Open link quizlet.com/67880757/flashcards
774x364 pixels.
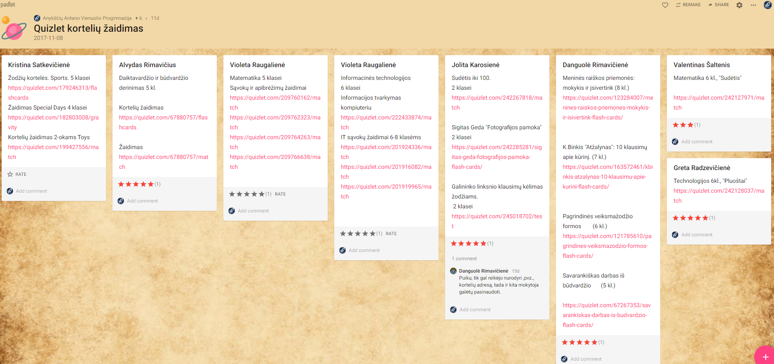(x=163, y=122)
